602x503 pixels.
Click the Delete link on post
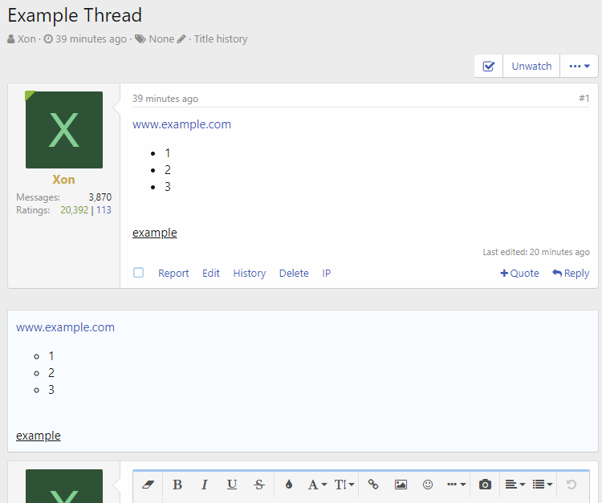pyautogui.click(x=294, y=274)
